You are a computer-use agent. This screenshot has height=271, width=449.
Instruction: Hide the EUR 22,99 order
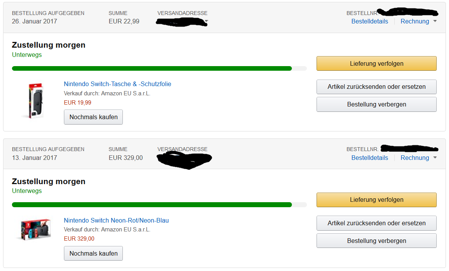376,105
